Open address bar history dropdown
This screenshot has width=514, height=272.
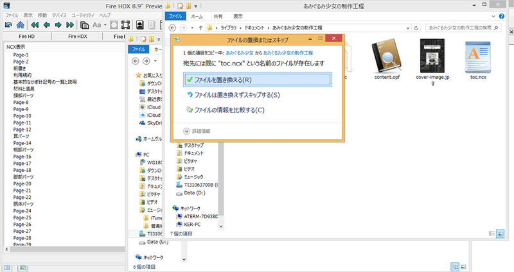[x=408, y=28]
